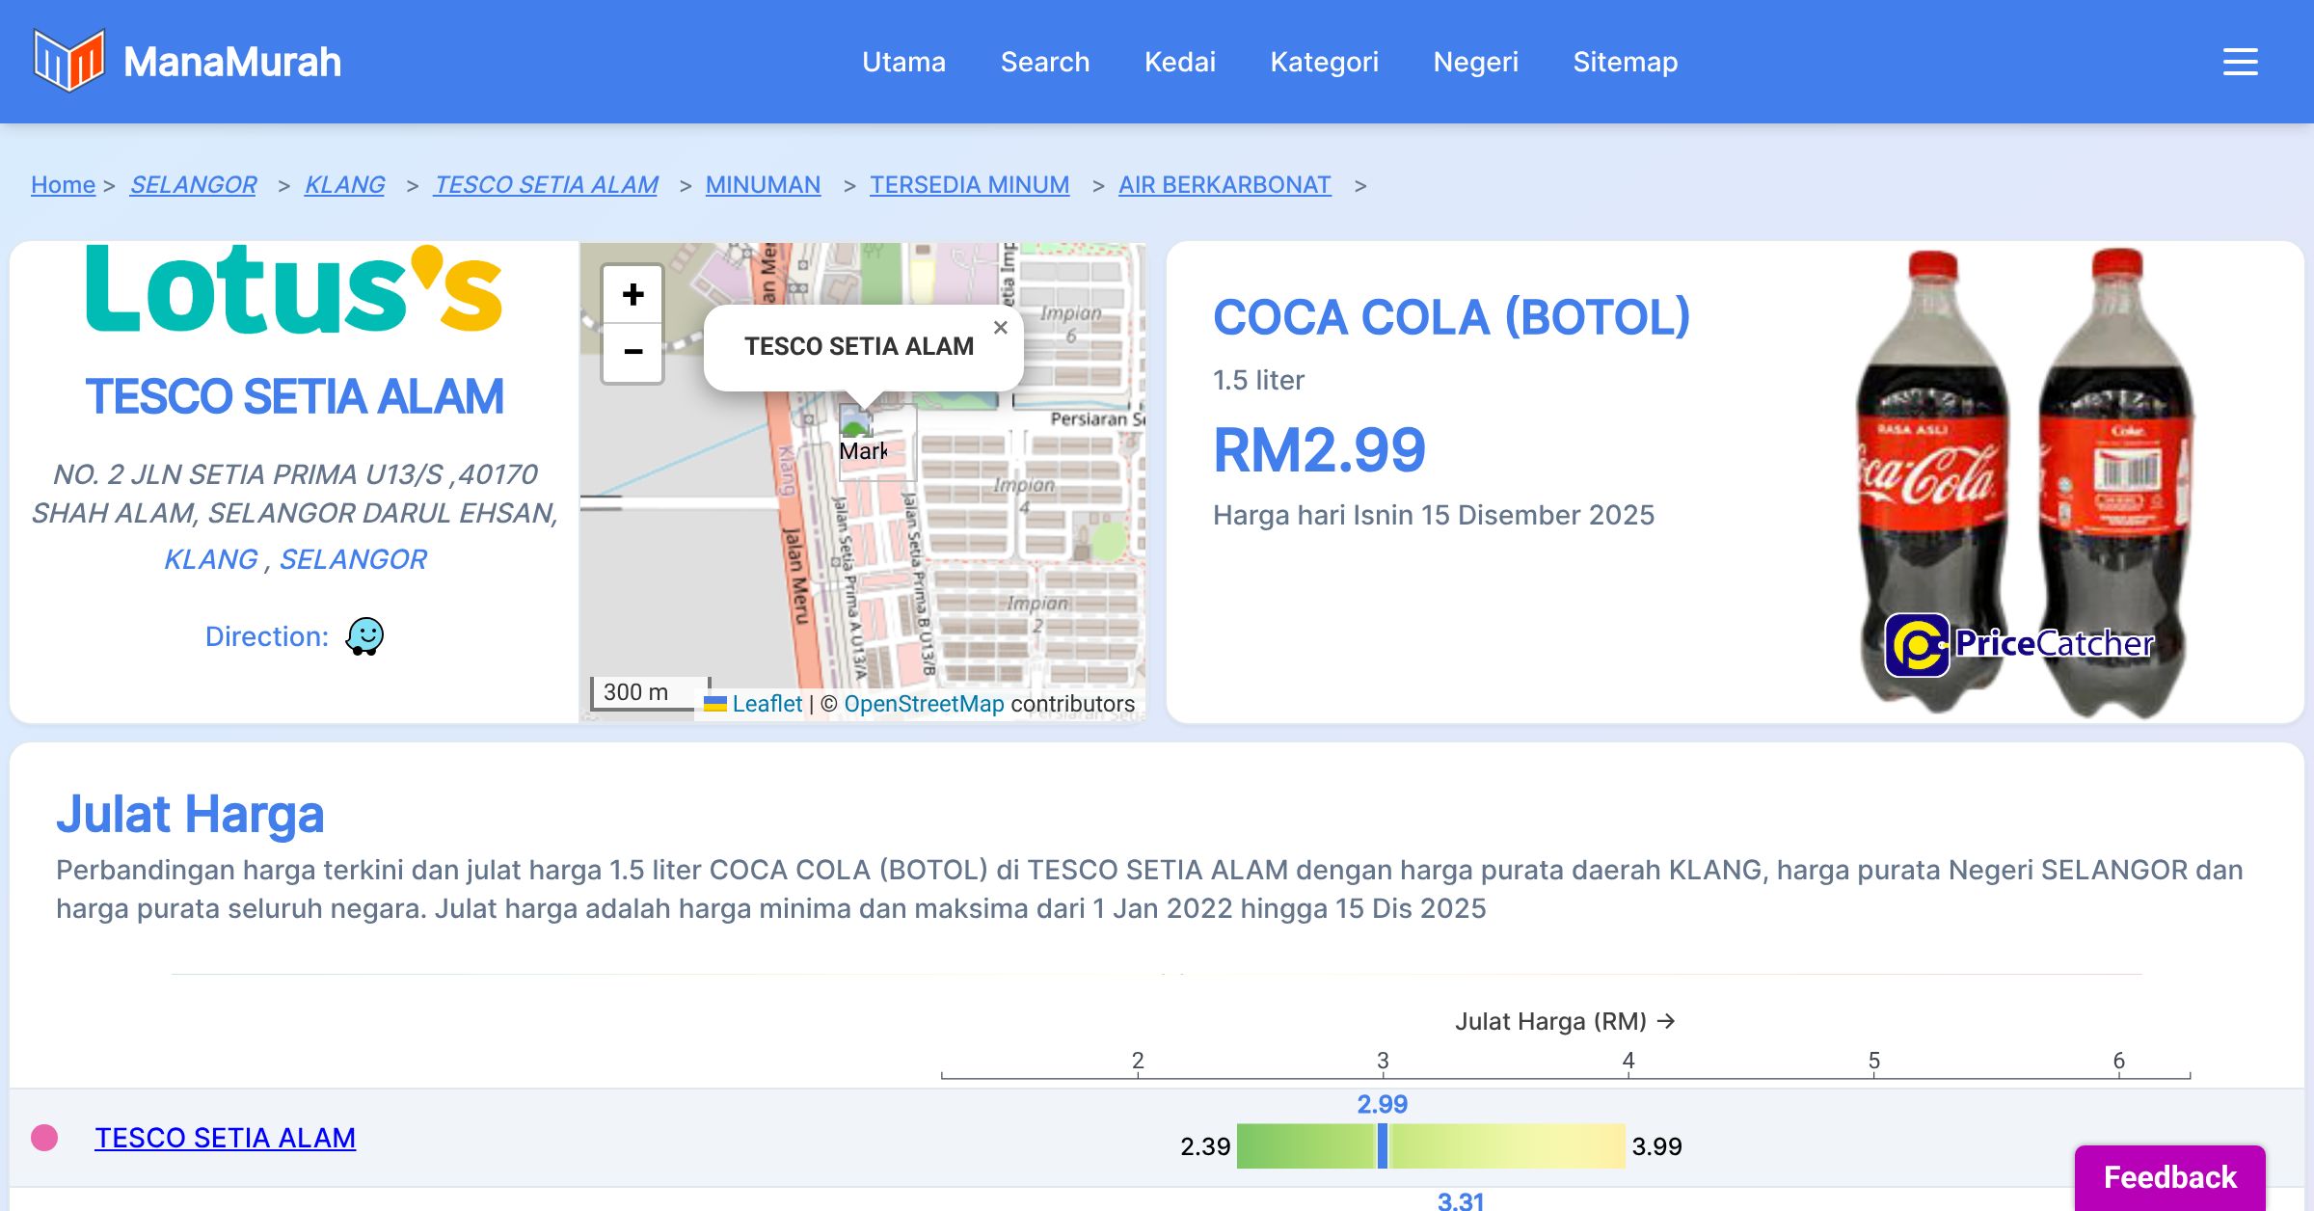The image size is (2314, 1211).
Task: Click the KLANG link under the address
Action: [211, 559]
